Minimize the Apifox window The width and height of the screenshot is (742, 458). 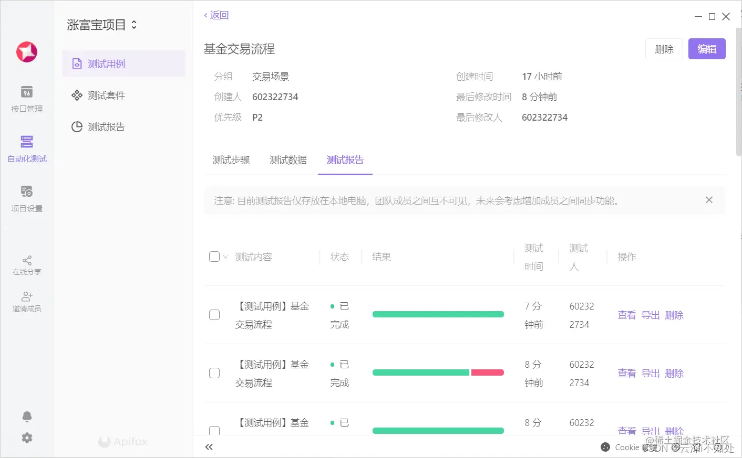(698, 16)
